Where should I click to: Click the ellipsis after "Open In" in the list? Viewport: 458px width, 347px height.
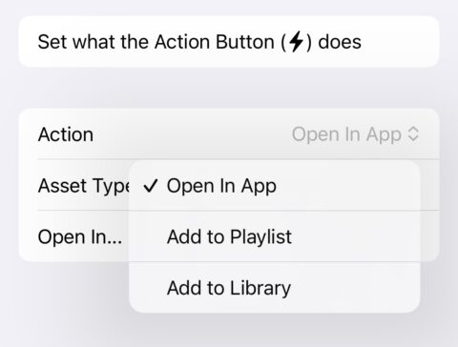(115, 241)
